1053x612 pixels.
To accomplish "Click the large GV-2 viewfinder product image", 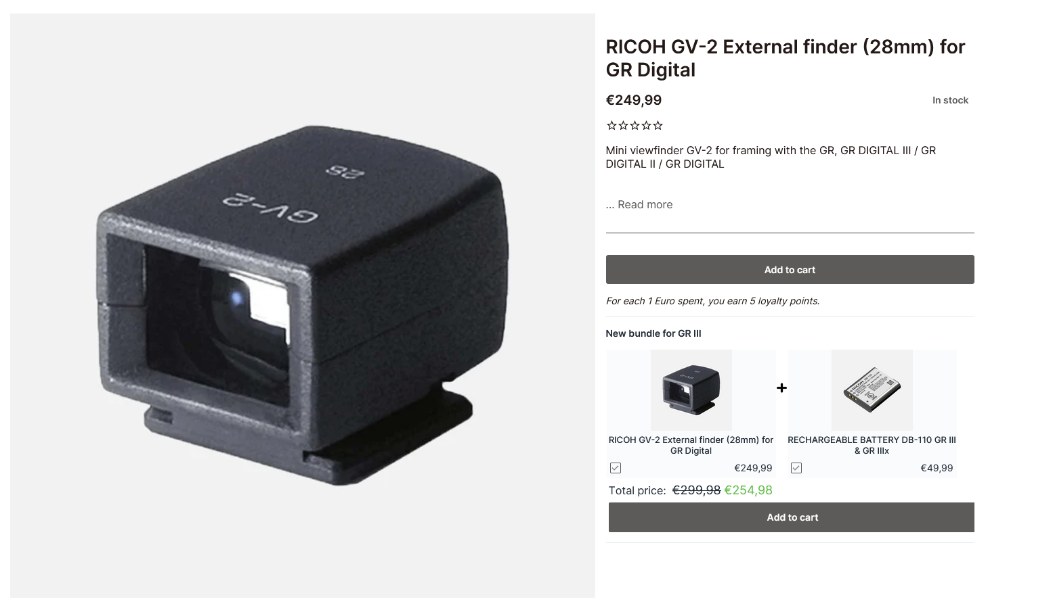I will coord(303,306).
